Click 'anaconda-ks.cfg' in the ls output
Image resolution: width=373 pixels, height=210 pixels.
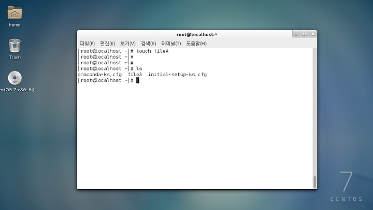point(99,75)
